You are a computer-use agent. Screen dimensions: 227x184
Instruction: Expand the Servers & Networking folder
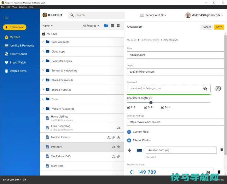coord(43,70)
